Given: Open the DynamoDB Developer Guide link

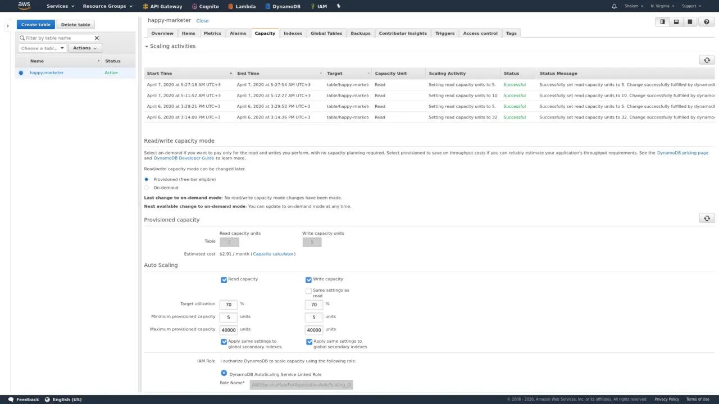Looking at the screenshot, I should click(x=184, y=158).
